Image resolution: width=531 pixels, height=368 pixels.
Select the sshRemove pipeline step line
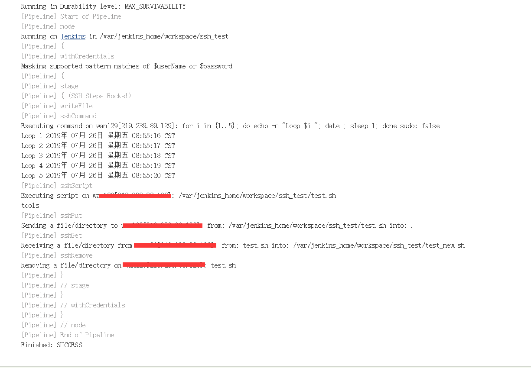57,255
